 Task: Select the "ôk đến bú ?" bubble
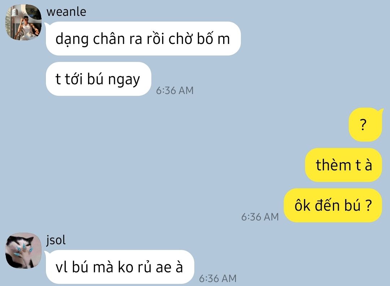[x=333, y=205]
